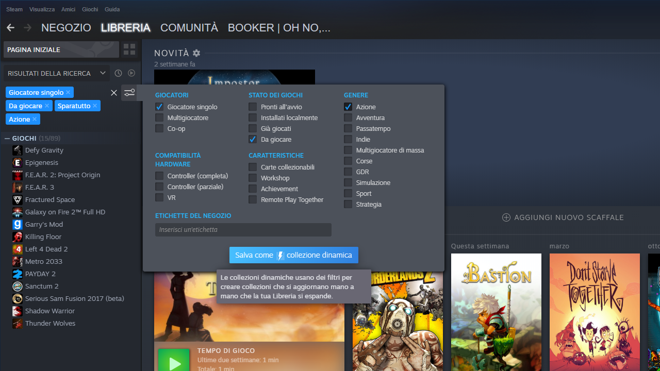Go back with the left arrow icon

point(10,28)
